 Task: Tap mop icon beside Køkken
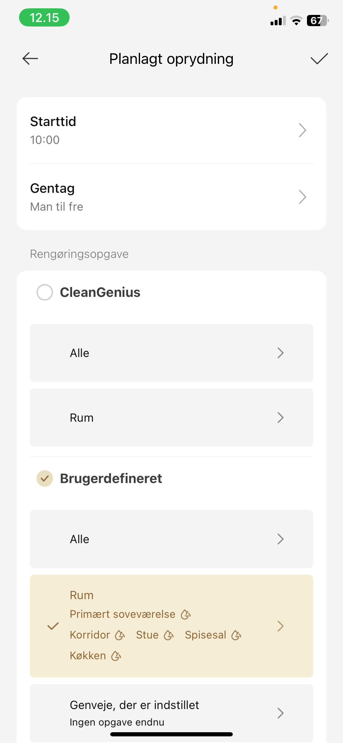[x=116, y=656]
